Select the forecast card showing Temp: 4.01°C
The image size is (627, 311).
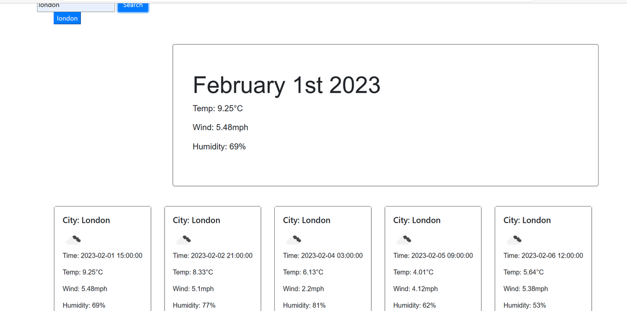(x=433, y=259)
